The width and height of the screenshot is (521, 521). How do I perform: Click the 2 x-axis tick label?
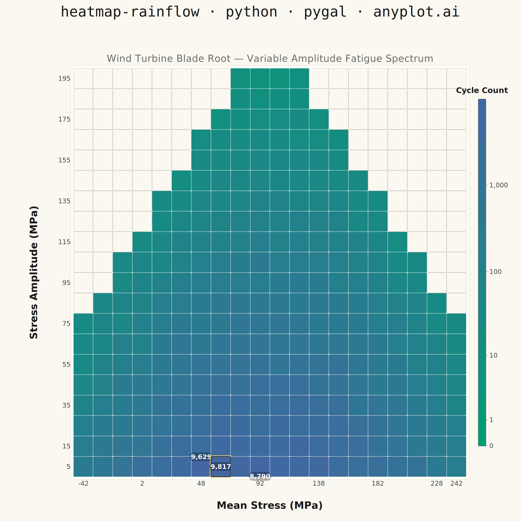[x=142, y=484]
